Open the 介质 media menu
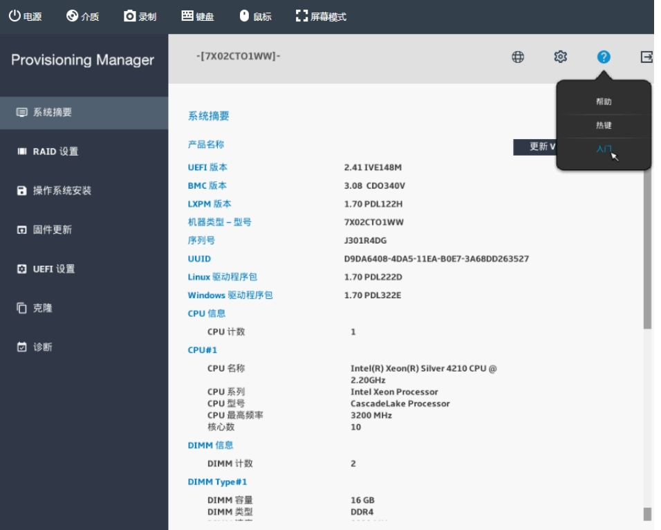 pyautogui.click(x=83, y=17)
